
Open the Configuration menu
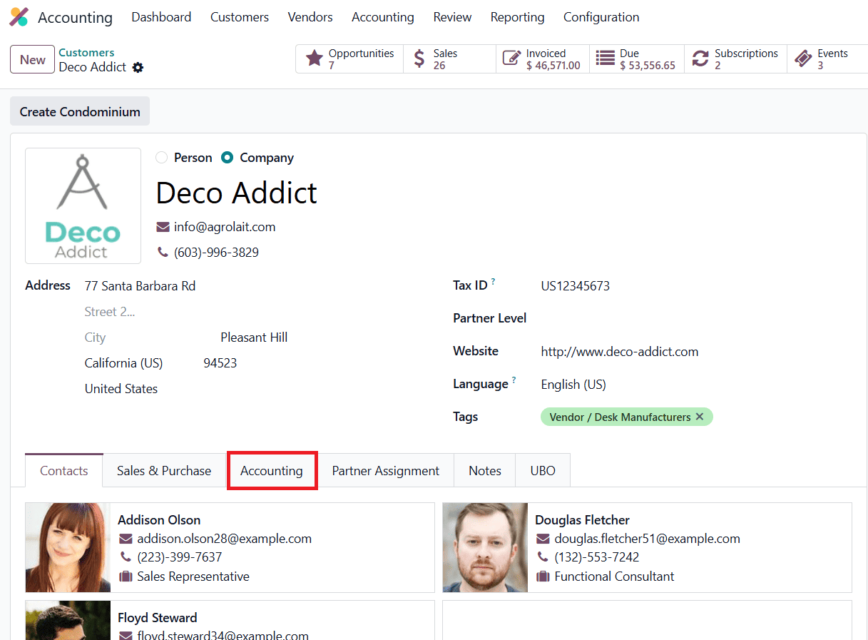[601, 16]
